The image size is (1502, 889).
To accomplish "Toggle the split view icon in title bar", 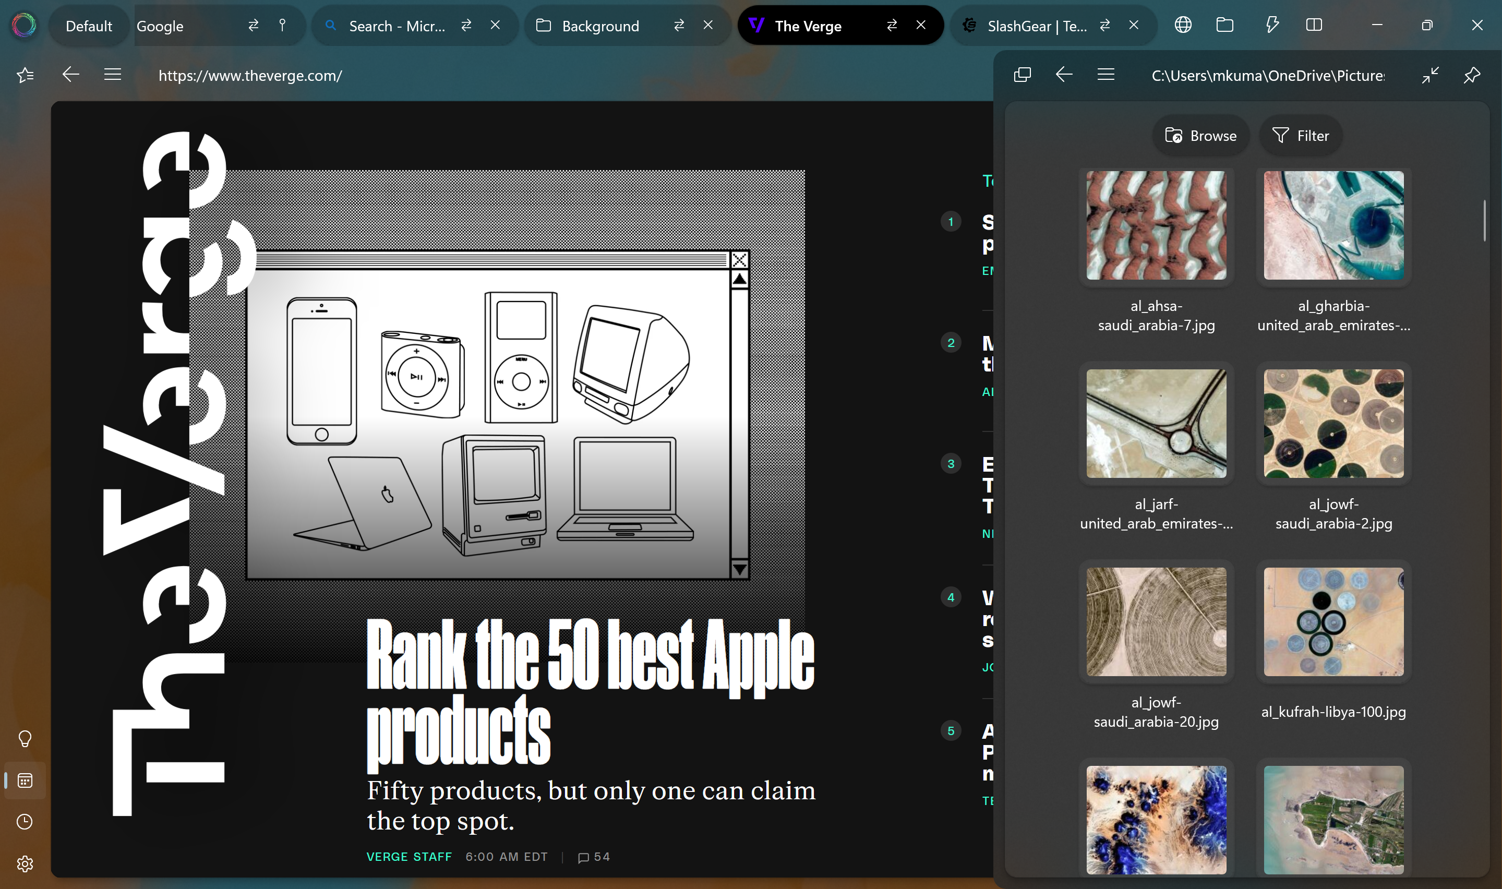I will (1314, 25).
